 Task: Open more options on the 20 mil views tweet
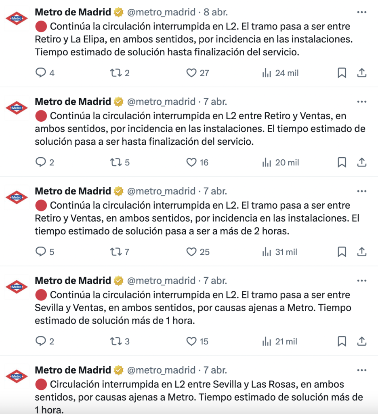point(362,101)
